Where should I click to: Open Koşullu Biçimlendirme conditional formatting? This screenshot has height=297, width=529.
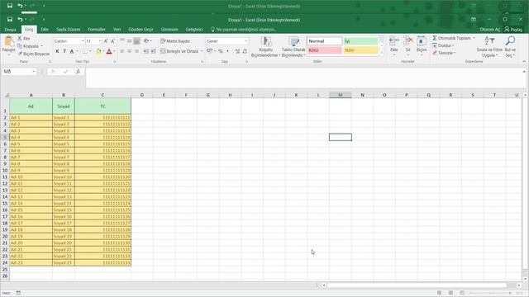point(265,46)
